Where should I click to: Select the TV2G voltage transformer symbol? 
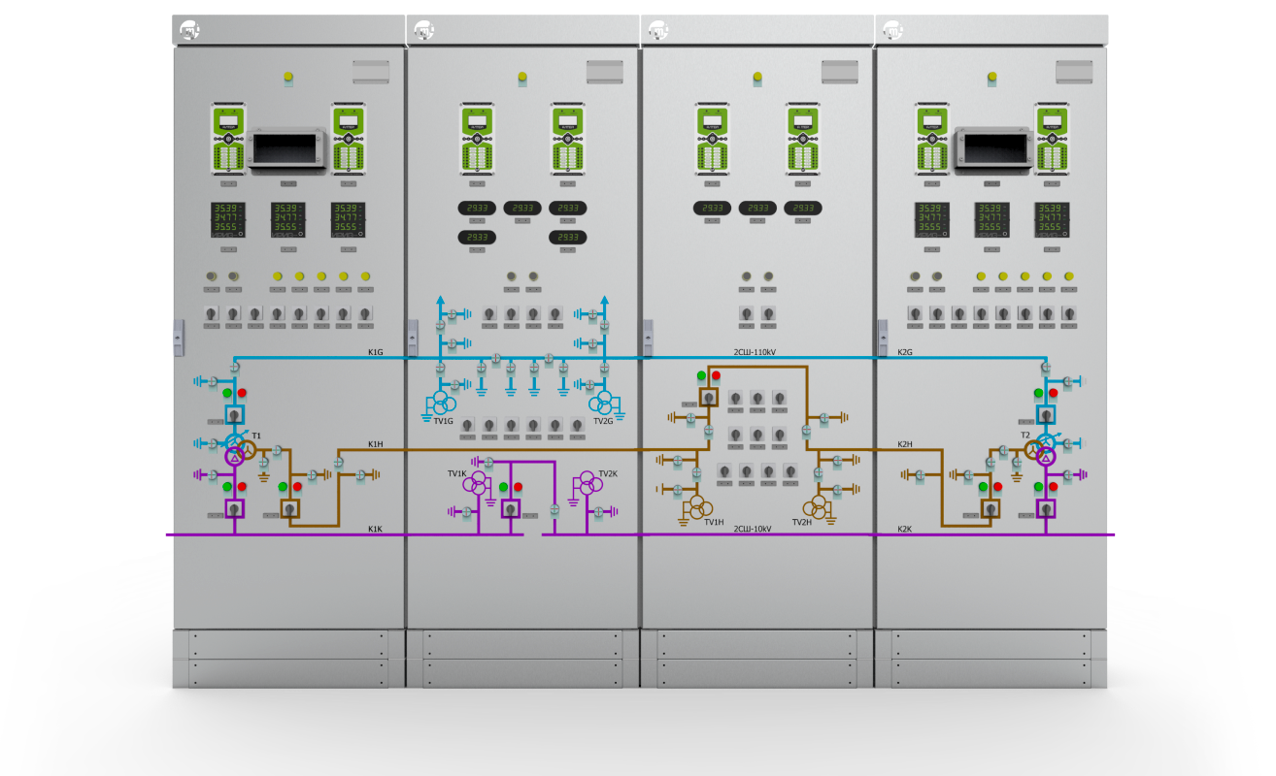603,403
